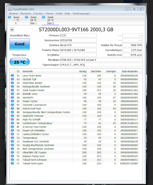This screenshot has width=153, height=185.
Task: Select 'Gerapporteerde Niet Corrigeerbare Fouten' row text
Action: (x=46, y=112)
